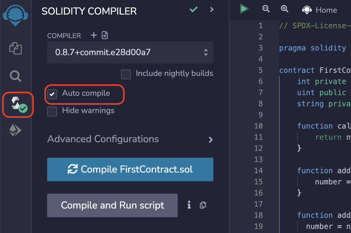Click the 'Include nightly builds' label text
The width and height of the screenshot is (351, 233).
click(174, 73)
